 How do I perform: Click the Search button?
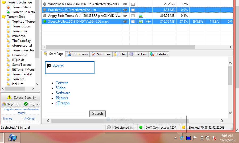coord(97,114)
